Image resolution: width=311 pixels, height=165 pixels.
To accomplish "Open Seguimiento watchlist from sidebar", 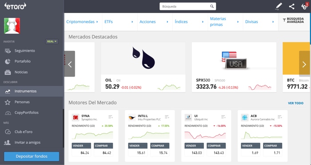I will (x=24, y=51).
